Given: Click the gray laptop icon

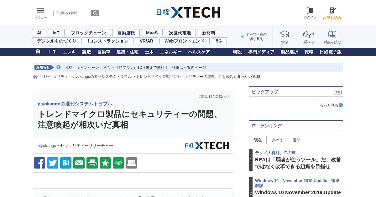Looking at the screenshot, I should [132, 163].
